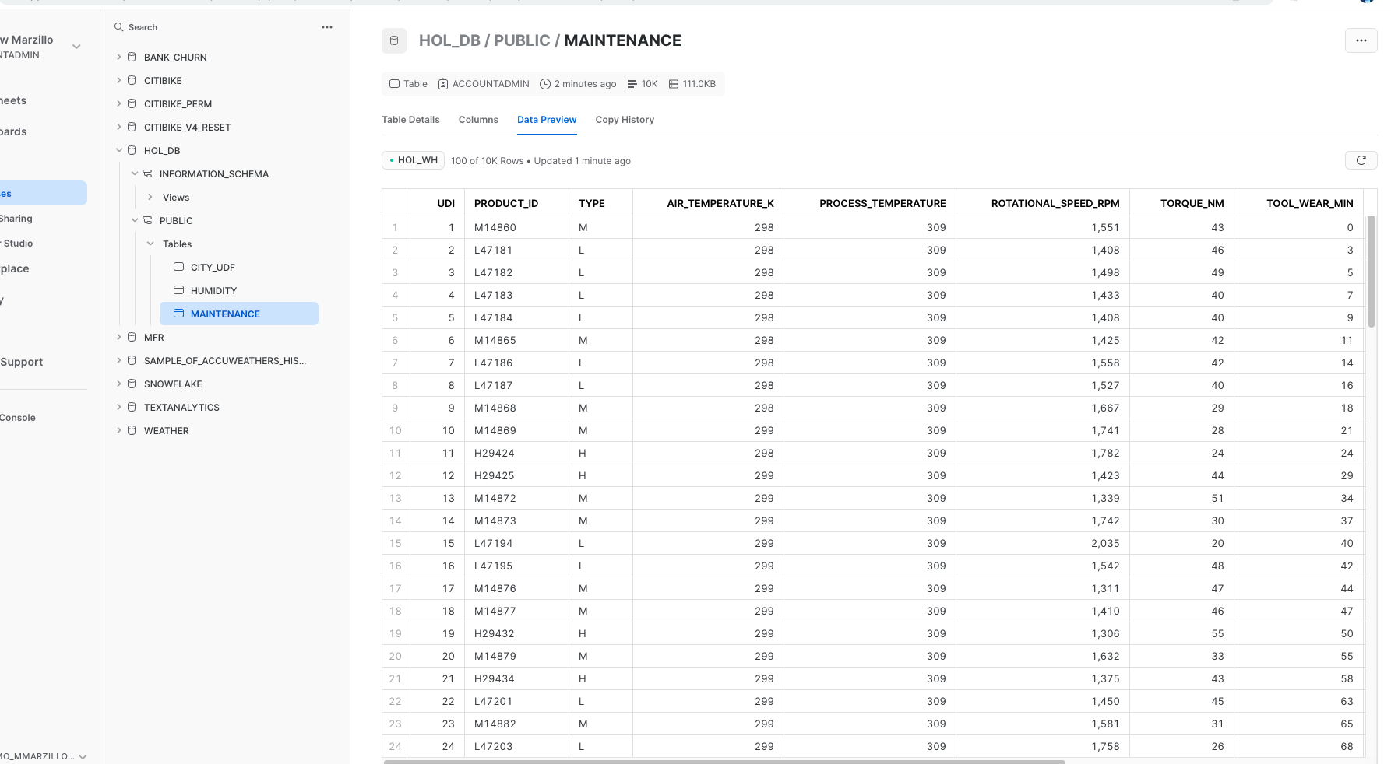Click the HOL_WH warehouse button
Screen dimensions: 1391x764
(413, 160)
